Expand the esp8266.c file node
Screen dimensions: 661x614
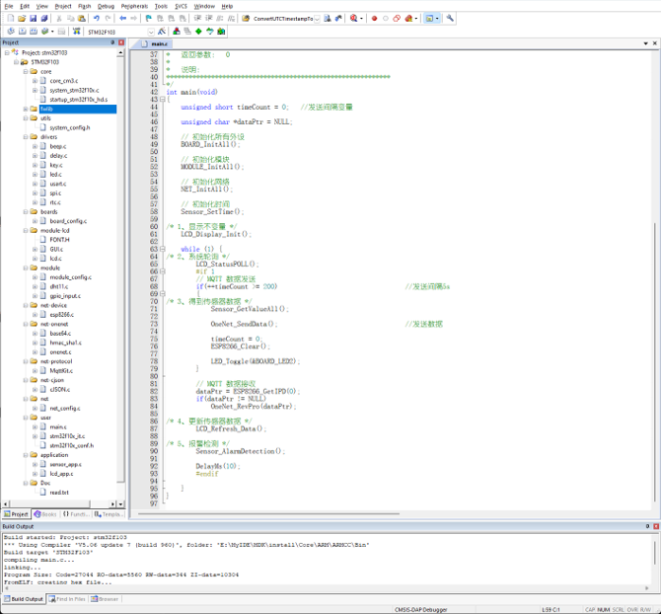pos(35,315)
